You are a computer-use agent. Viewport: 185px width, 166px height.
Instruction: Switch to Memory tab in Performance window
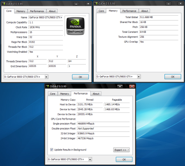[x=65, y=94]
